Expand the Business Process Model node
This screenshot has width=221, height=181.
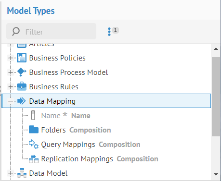click(x=11, y=72)
